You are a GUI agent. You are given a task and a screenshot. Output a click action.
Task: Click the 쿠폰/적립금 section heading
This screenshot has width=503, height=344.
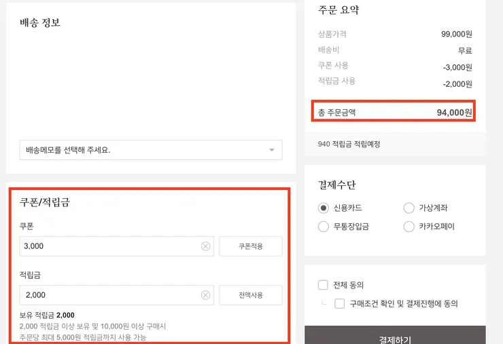point(45,202)
